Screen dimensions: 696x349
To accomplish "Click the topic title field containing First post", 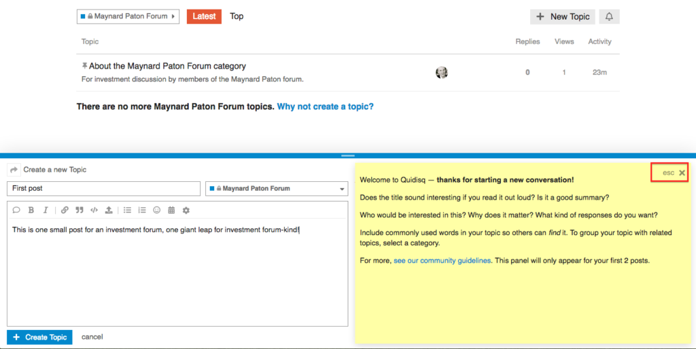I will (104, 189).
